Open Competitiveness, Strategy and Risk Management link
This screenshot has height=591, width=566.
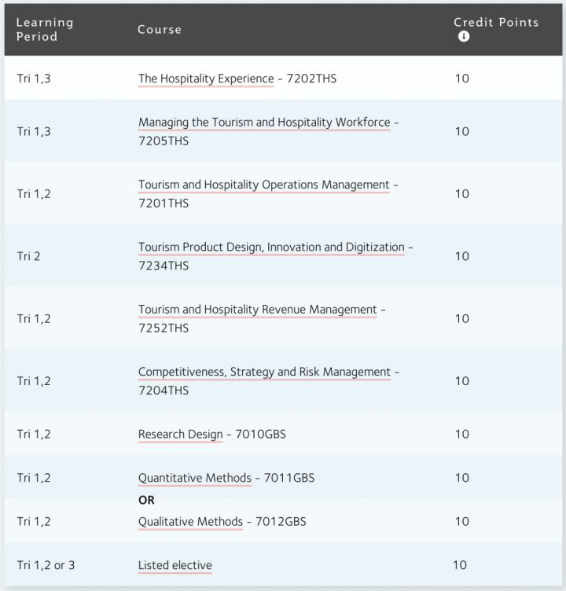[264, 372]
